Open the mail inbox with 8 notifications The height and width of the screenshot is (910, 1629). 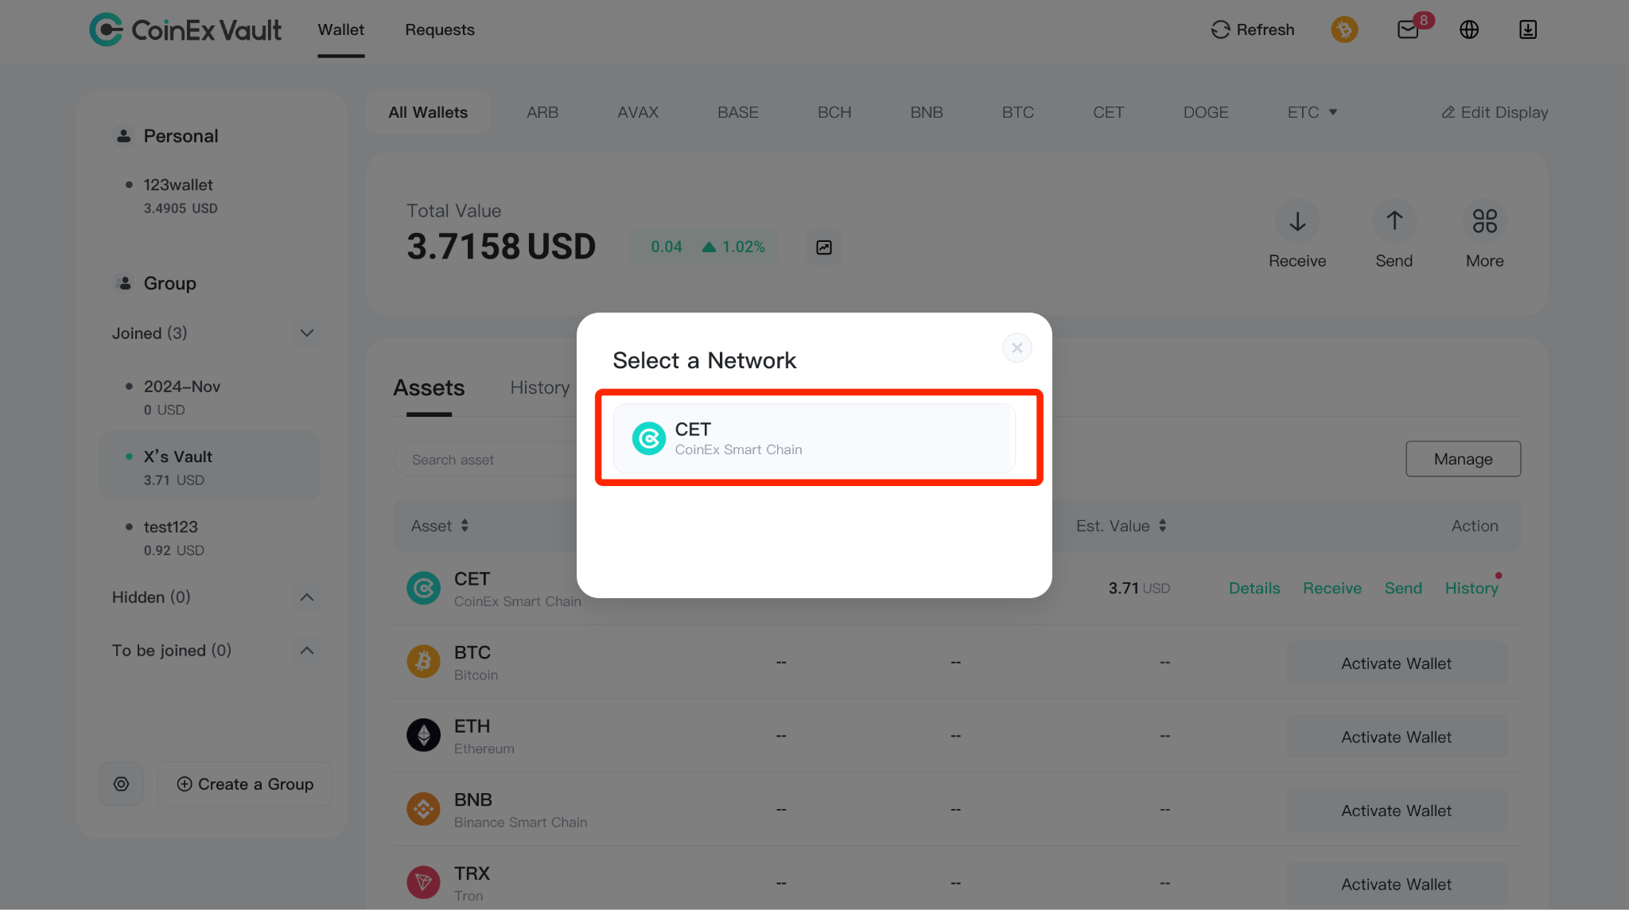pyautogui.click(x=1408, y=29)
